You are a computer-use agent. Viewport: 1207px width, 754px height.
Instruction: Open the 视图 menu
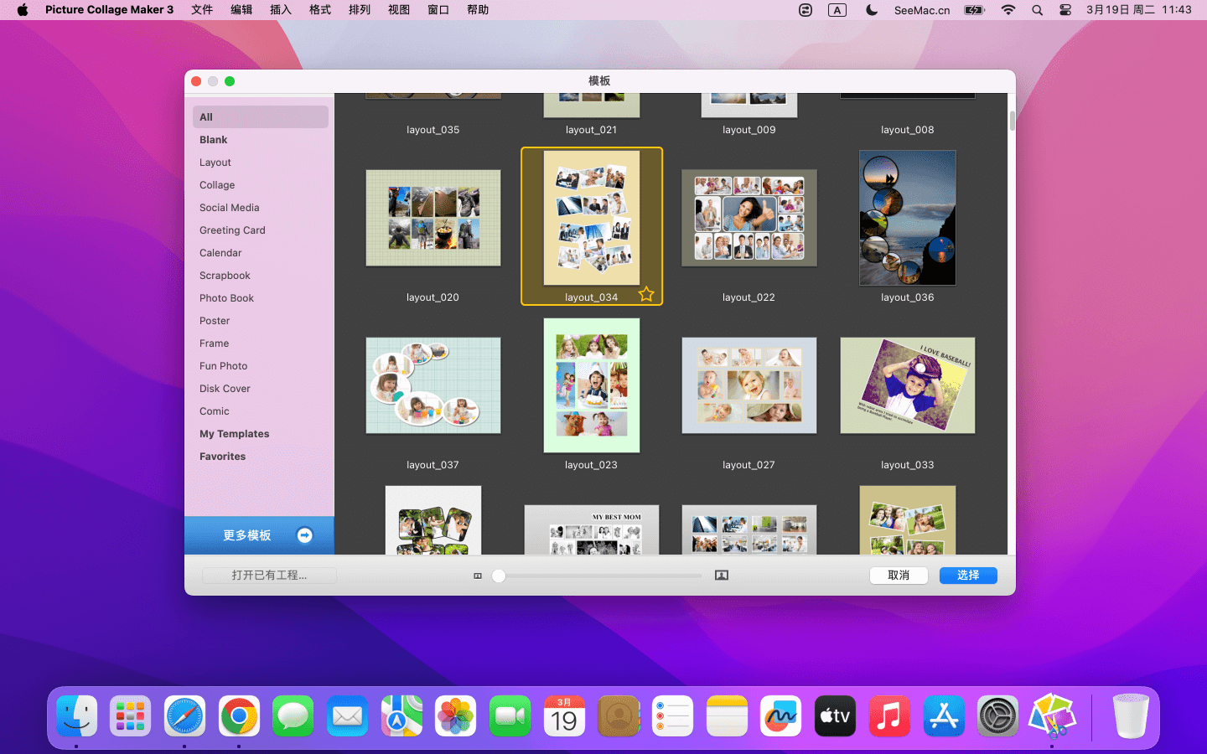tap(399, 10)
